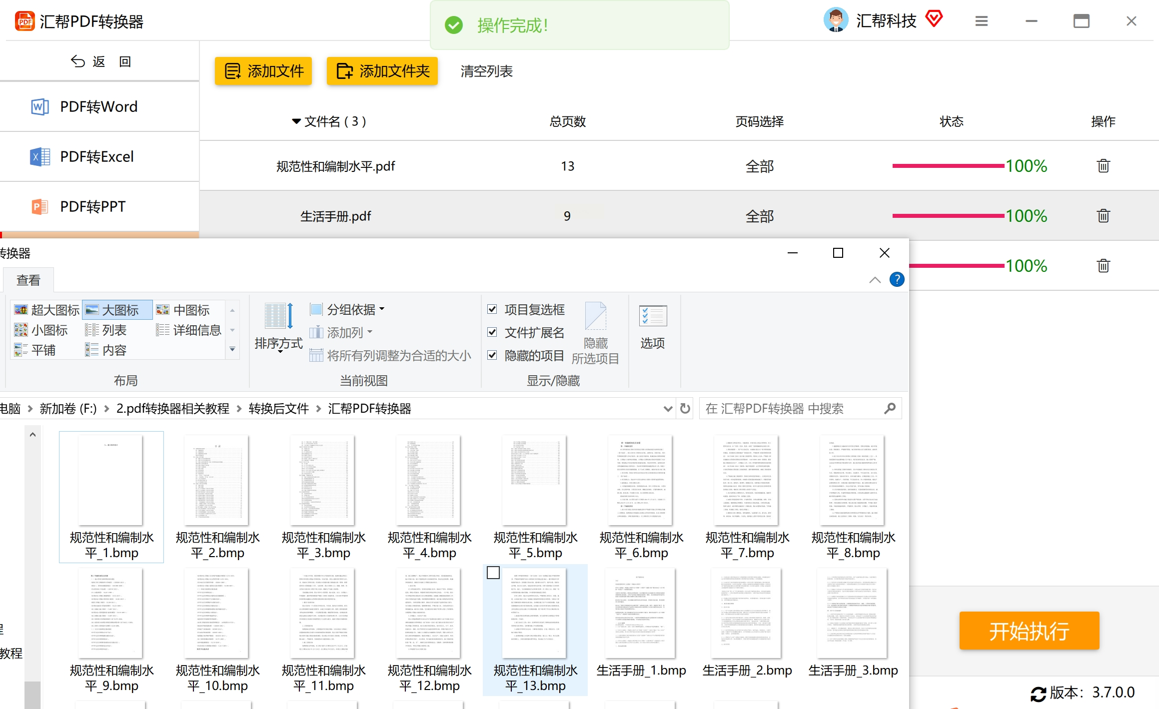Open address bar history dropdown chevron
1159x709 pixels.
[x=668, y=409]
